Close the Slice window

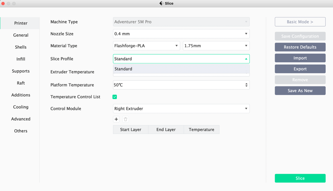point(3,3)
